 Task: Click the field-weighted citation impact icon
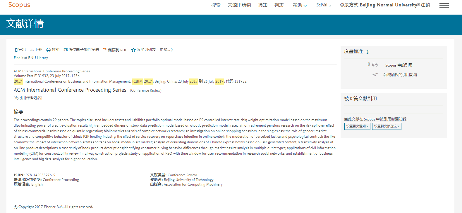(x=375, y=75)
